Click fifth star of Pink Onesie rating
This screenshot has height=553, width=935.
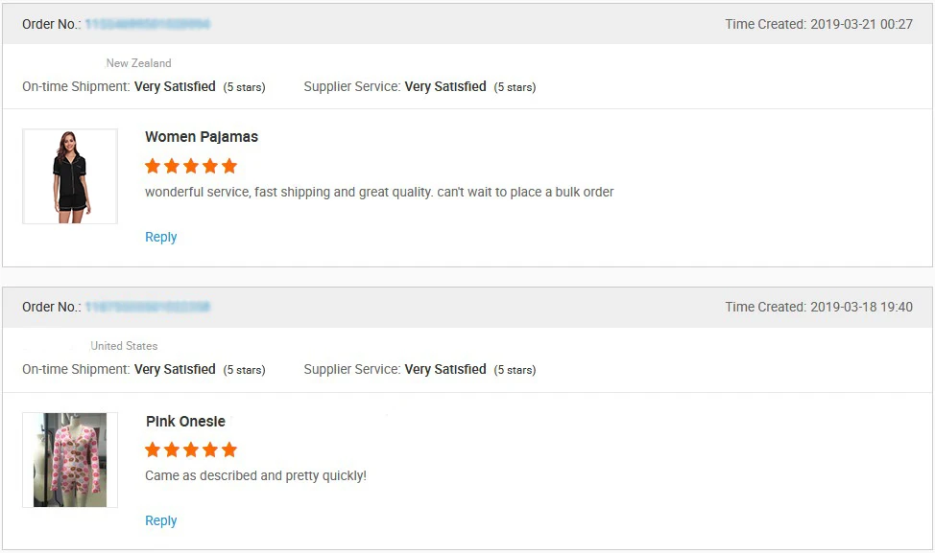[x=229, y=450]
